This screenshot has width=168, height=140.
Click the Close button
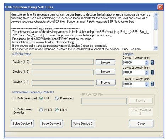(x=141, y=123)
